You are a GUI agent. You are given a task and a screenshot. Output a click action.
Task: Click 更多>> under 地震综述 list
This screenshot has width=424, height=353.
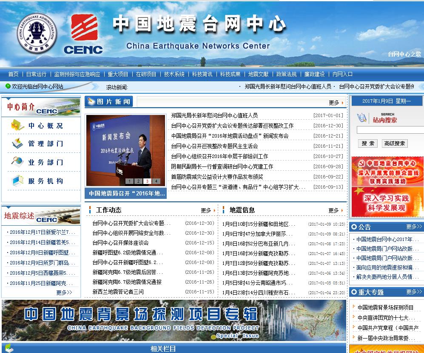coord(64,293)
